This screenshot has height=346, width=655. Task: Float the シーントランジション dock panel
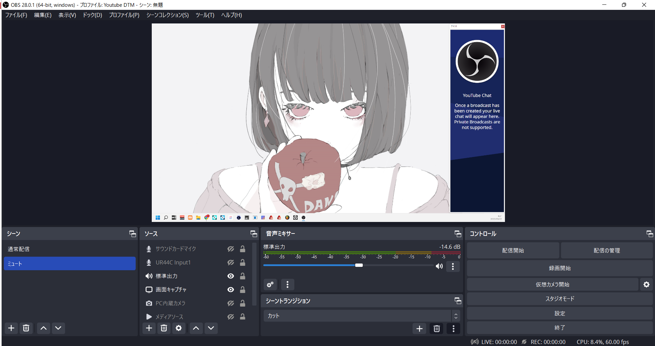(x=458, y=301)
